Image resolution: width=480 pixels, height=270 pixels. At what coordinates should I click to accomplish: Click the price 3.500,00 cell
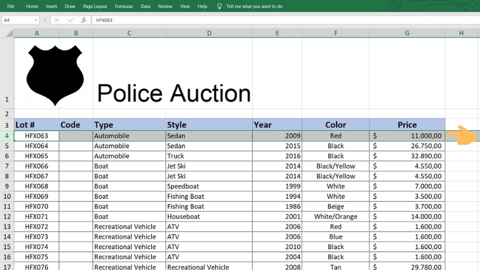407,196
